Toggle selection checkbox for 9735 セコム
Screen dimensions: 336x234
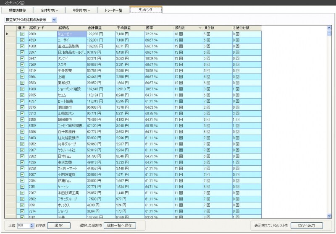23,95
